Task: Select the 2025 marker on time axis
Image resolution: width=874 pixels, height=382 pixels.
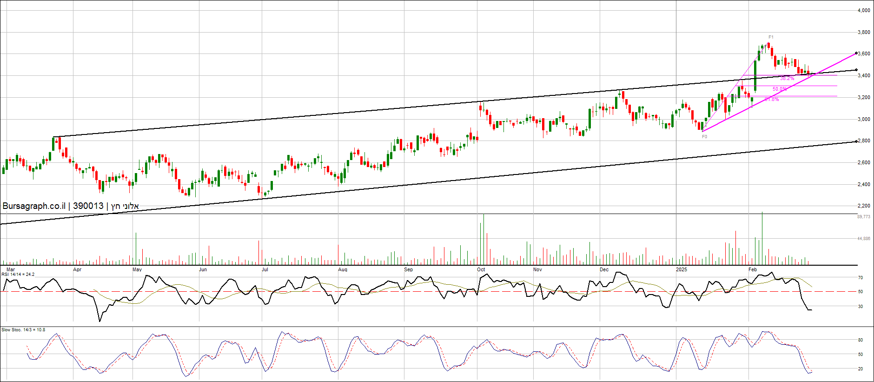Action: (x=681, y=269)
